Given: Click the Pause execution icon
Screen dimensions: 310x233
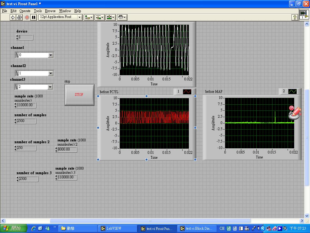Looking at the screenshot, I should coord(33,17).
